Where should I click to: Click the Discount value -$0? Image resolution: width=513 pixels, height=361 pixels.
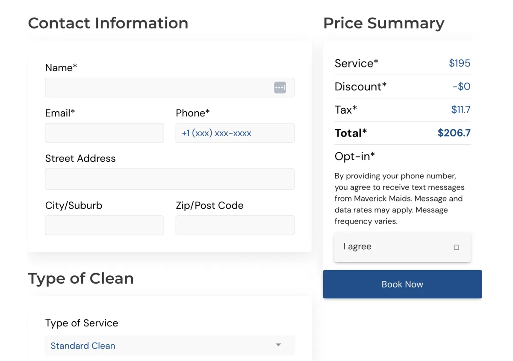coord(461,87)
